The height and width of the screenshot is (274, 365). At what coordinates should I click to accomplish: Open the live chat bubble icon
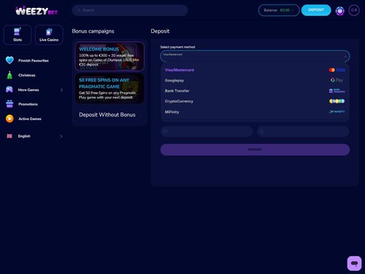pyautogui.click(x=354, y=263)
